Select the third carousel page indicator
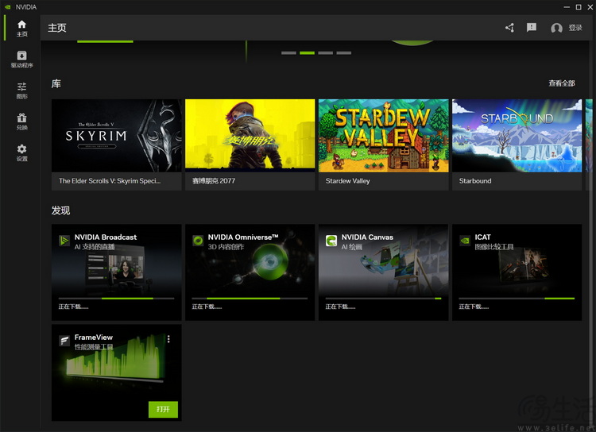This screenshot has height=432, width=596. (x=325, y=53)
